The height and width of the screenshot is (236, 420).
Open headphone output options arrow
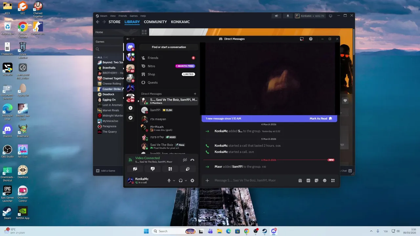pos(186,181)
